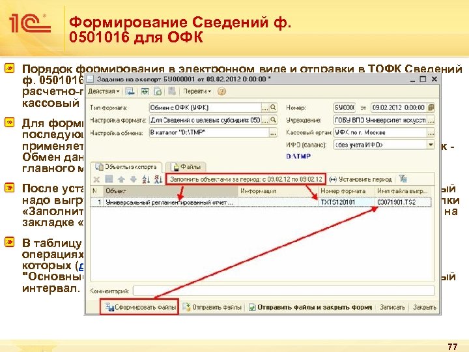
Task: Click the Закрыть button
Action: click(x=425, y=308)
